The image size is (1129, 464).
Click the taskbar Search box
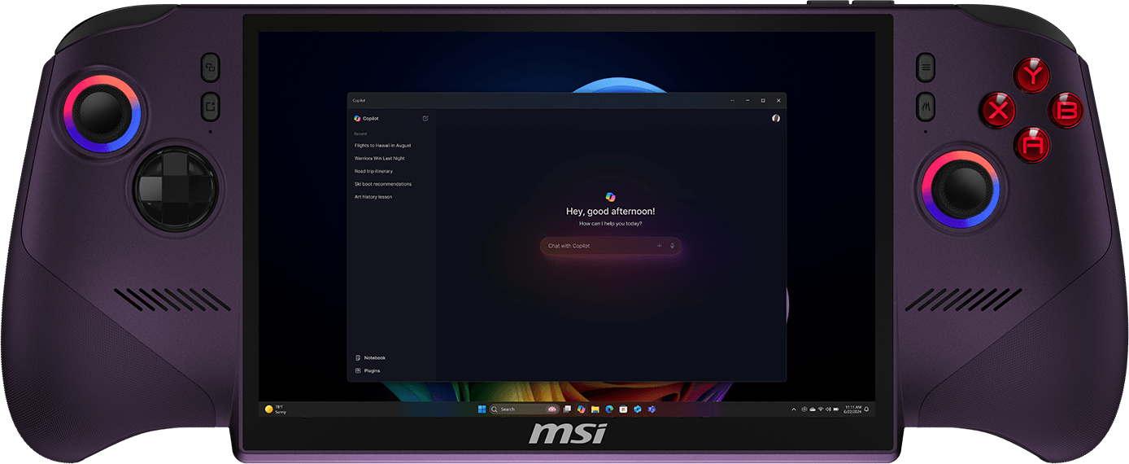click(525, 409)
